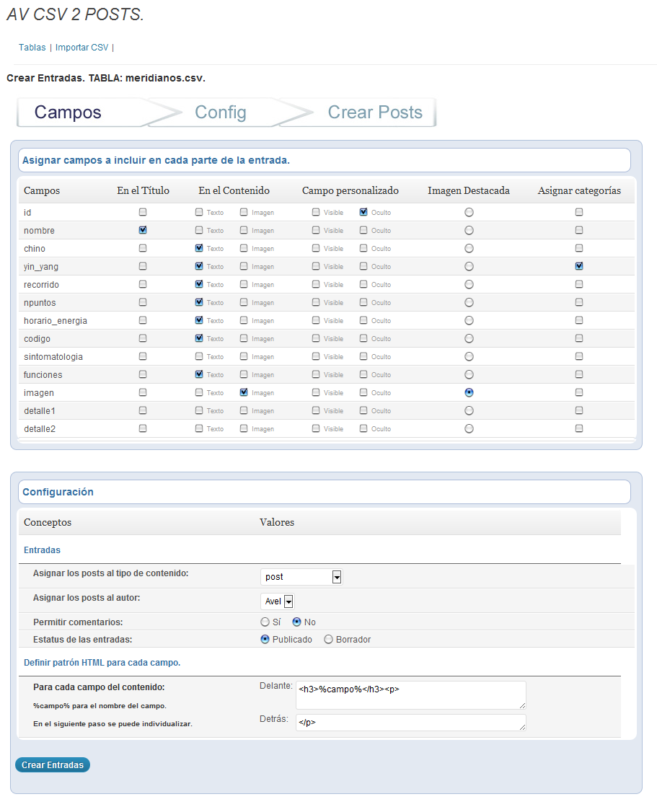The width and height of the screenshot is (657, 807).
Task: Click into the Delante HTML pattern field
Action: [410, 694]
